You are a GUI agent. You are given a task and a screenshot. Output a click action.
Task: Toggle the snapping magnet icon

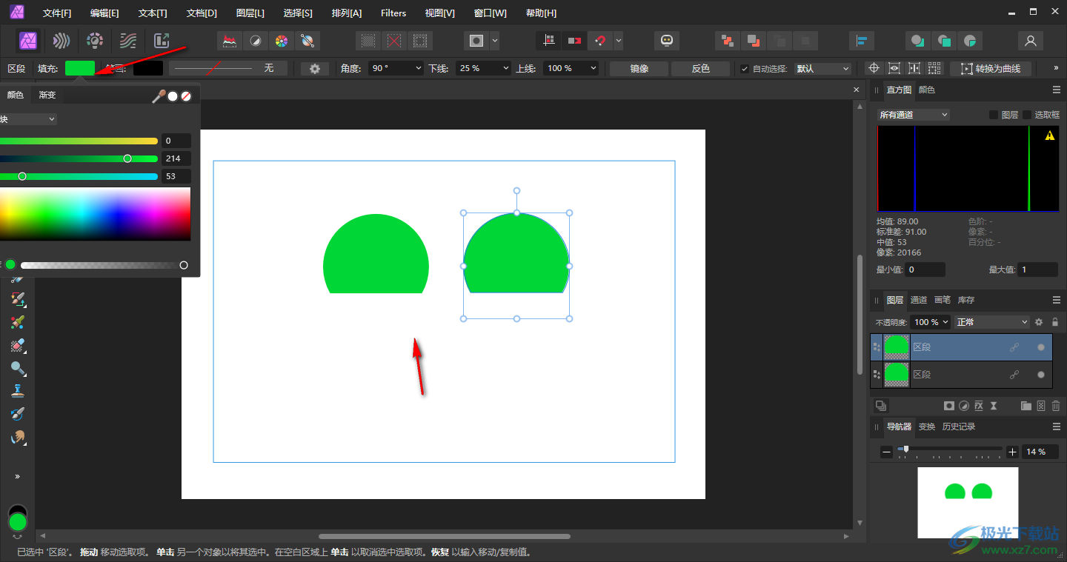point(600,41)
